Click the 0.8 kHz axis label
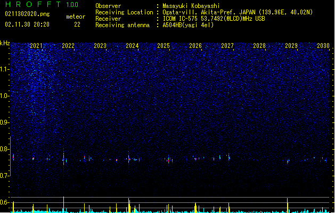 pos(4,149)
